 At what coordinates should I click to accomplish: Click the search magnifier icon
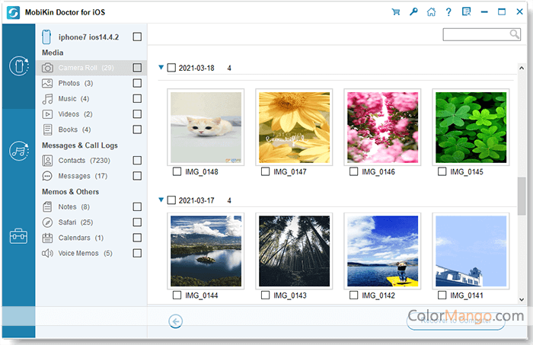pos(515,34)
